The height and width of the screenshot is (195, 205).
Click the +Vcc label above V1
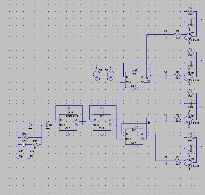[96, 67]
